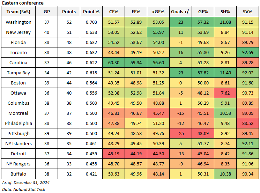This screenshot has width=260, height=193.
Task: Select the Washington team name cell
Action: (18, 22)
